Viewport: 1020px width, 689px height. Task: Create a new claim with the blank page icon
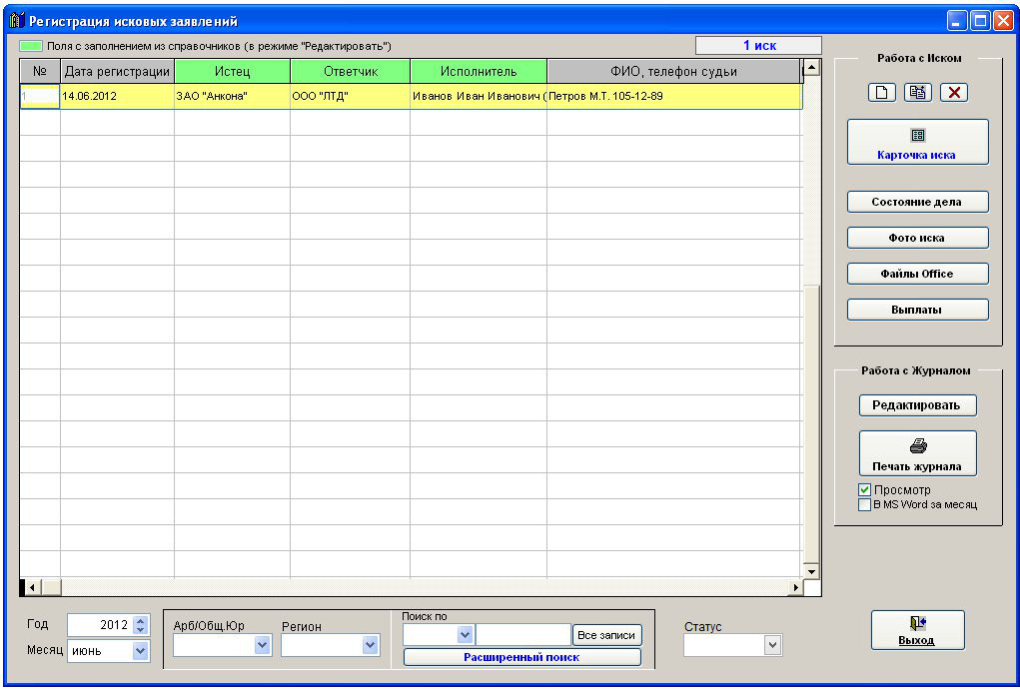(881, 92)
